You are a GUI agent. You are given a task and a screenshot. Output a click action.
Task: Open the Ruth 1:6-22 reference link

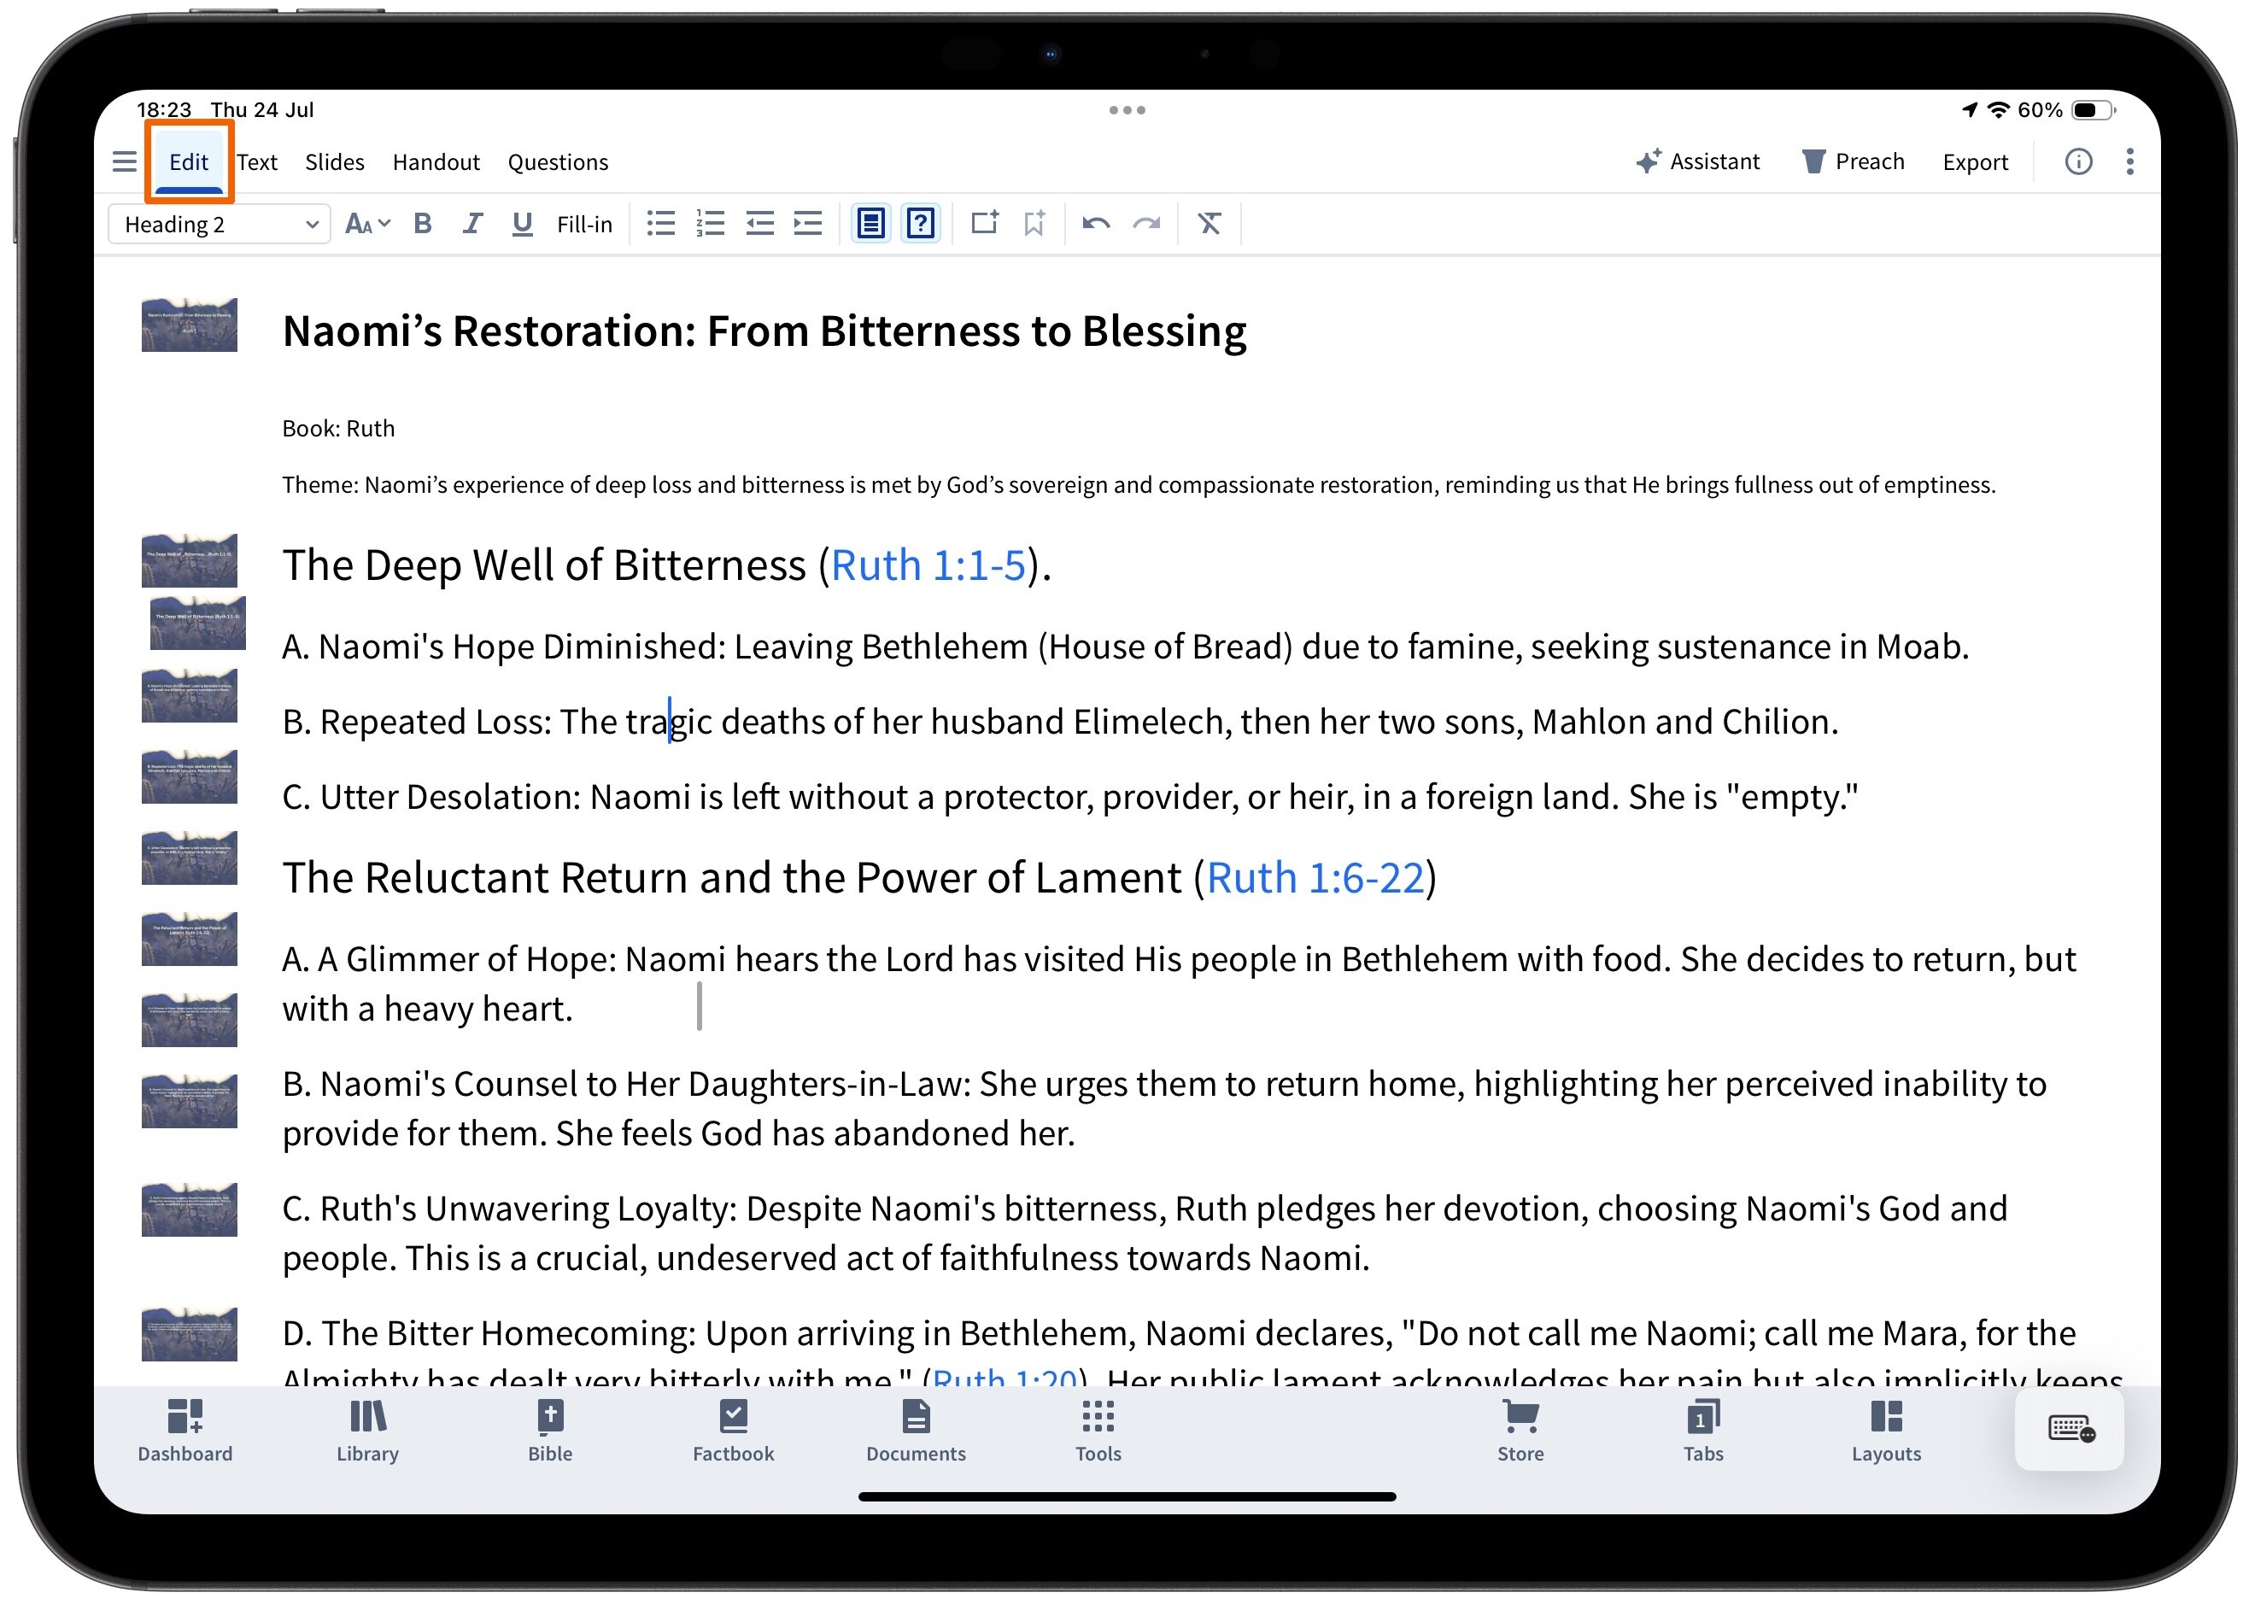1315,878
